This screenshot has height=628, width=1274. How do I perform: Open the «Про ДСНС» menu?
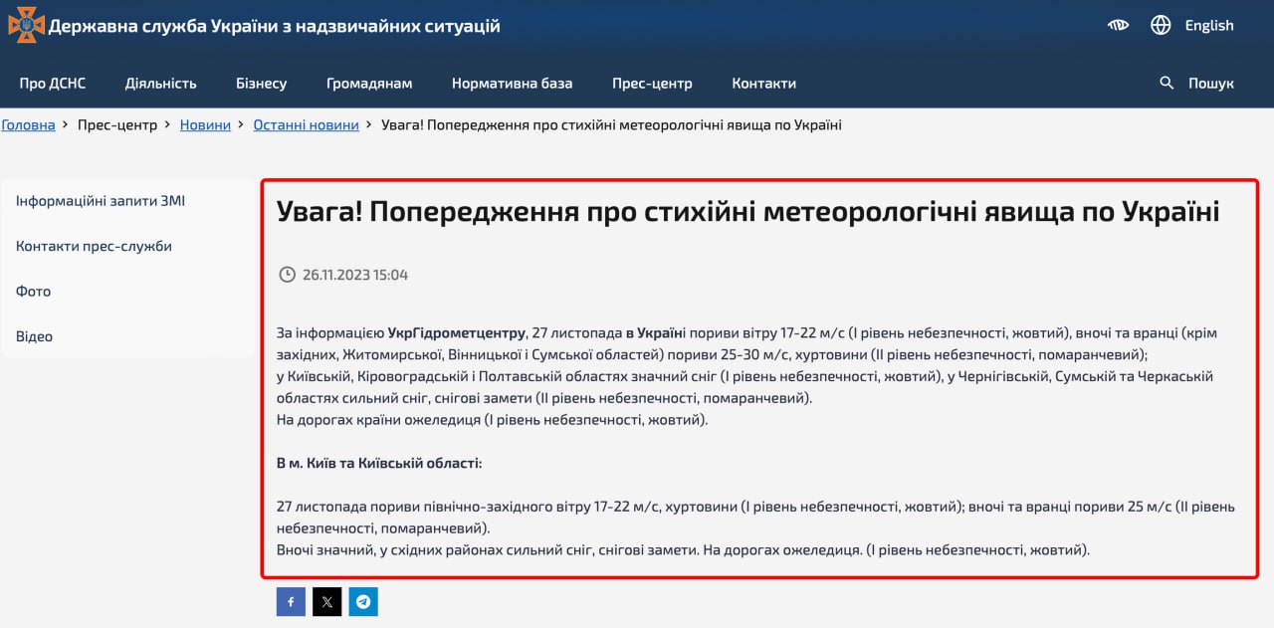click(x=53, y=84)
